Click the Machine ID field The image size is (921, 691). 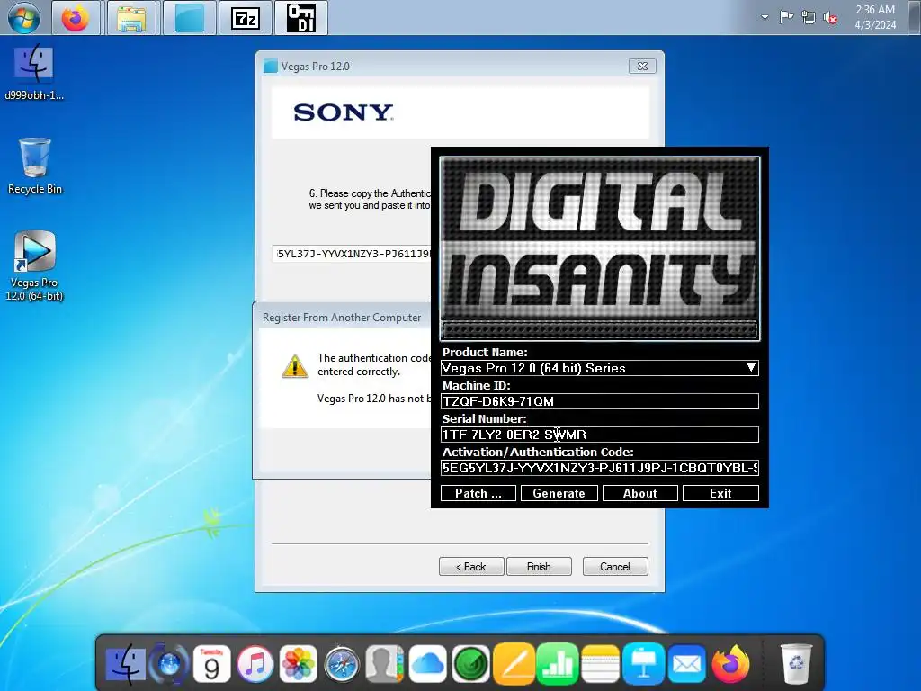coord(600,401)
